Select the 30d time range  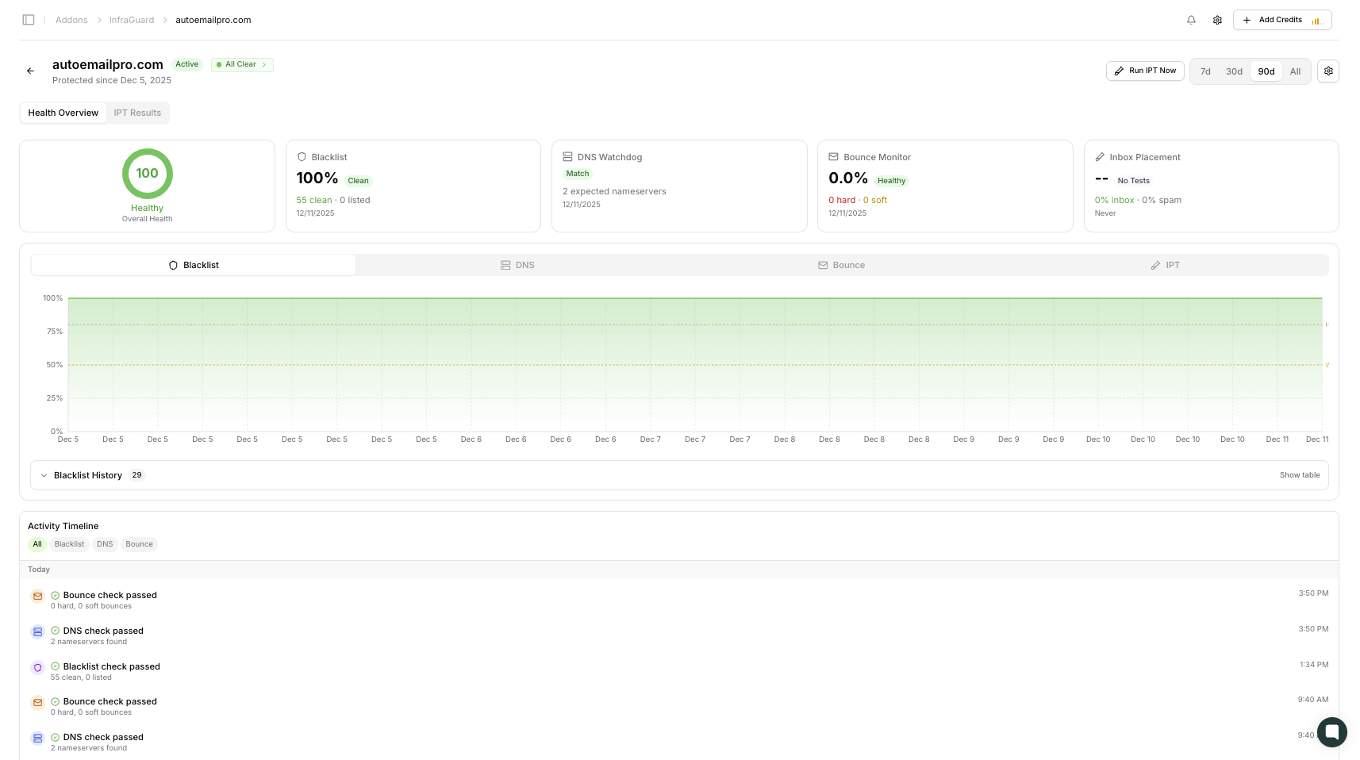pos(1234,71)
